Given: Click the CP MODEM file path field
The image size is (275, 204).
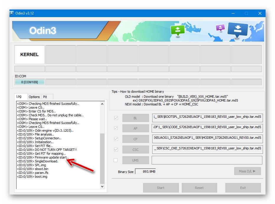Looking at the screenshot, I should point(207,139).
